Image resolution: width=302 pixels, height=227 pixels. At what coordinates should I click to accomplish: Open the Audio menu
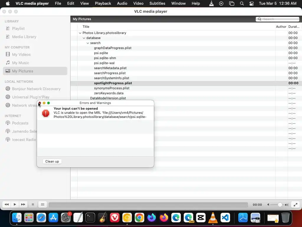coord(122,4)
